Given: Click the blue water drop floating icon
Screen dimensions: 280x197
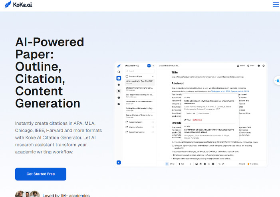Looking at the screenshot, I should [278, 80].
